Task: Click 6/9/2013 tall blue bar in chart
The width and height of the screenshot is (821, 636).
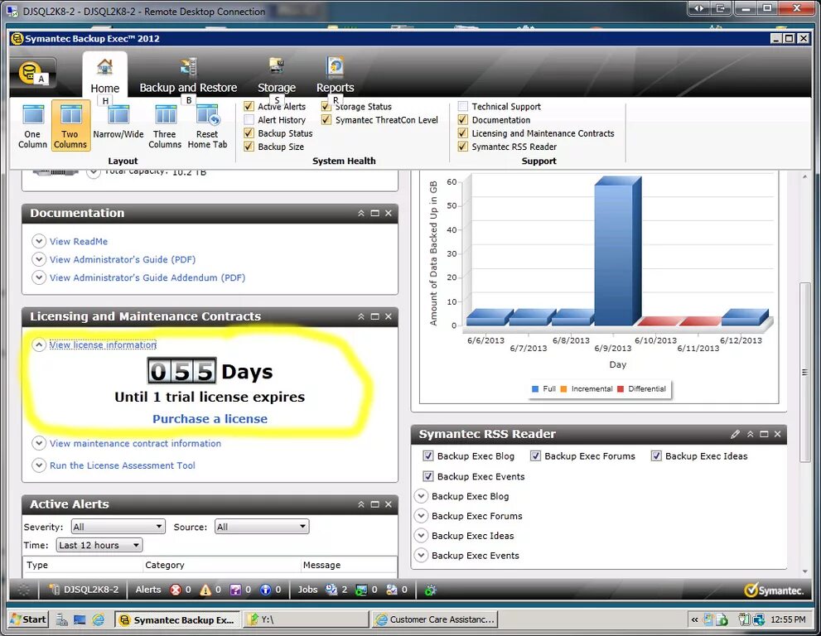Action: 617,251
